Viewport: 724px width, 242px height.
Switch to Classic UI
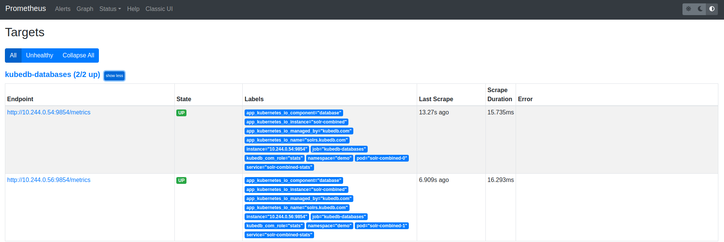click(159, 9)
